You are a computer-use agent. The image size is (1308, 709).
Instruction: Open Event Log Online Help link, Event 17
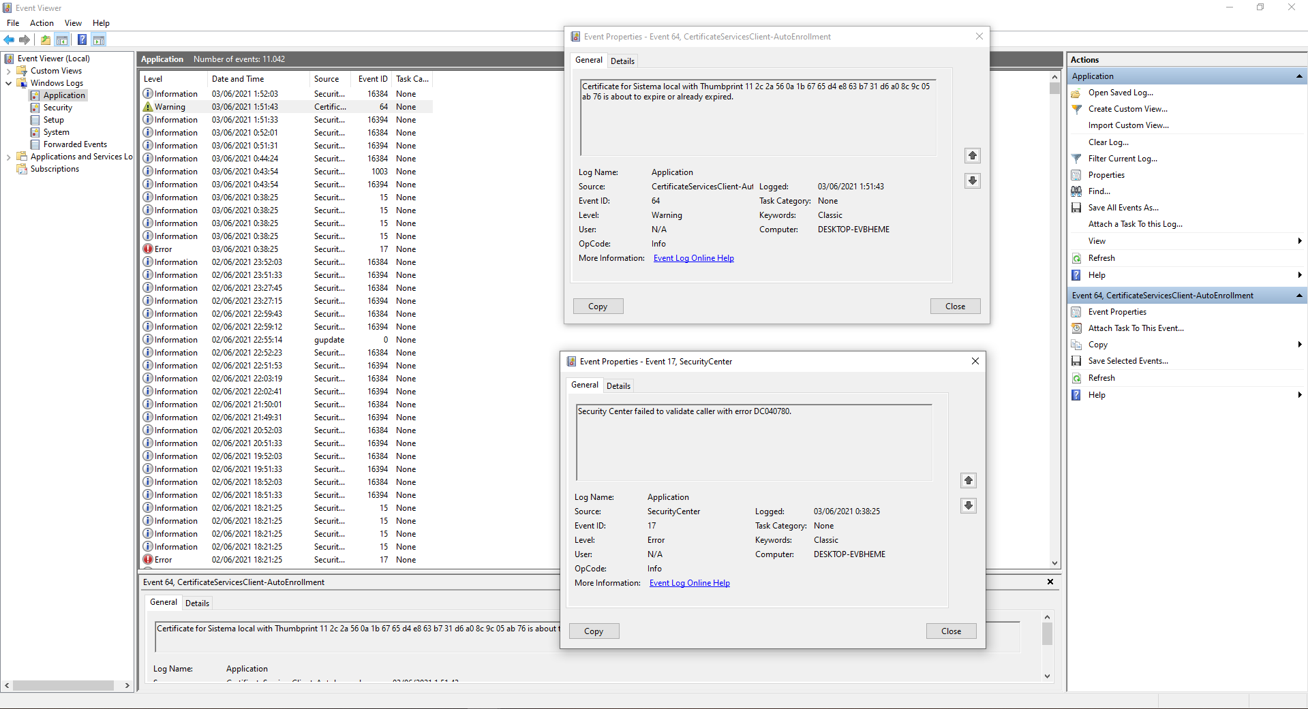point(690,583)
